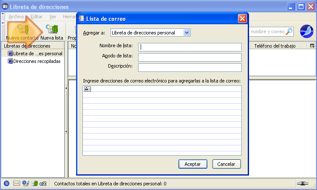Open the Archivo menu
317x190 pixels.
click(16, 17)
